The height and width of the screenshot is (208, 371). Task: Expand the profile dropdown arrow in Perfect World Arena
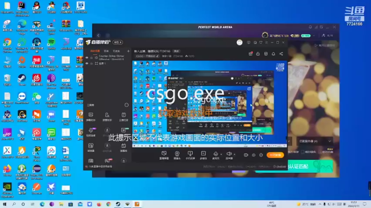click(x=314, y=36)
